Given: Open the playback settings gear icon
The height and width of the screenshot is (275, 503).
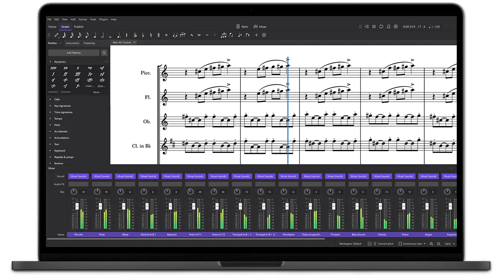Looking at the screenshot, I should (x=396, y=26).
